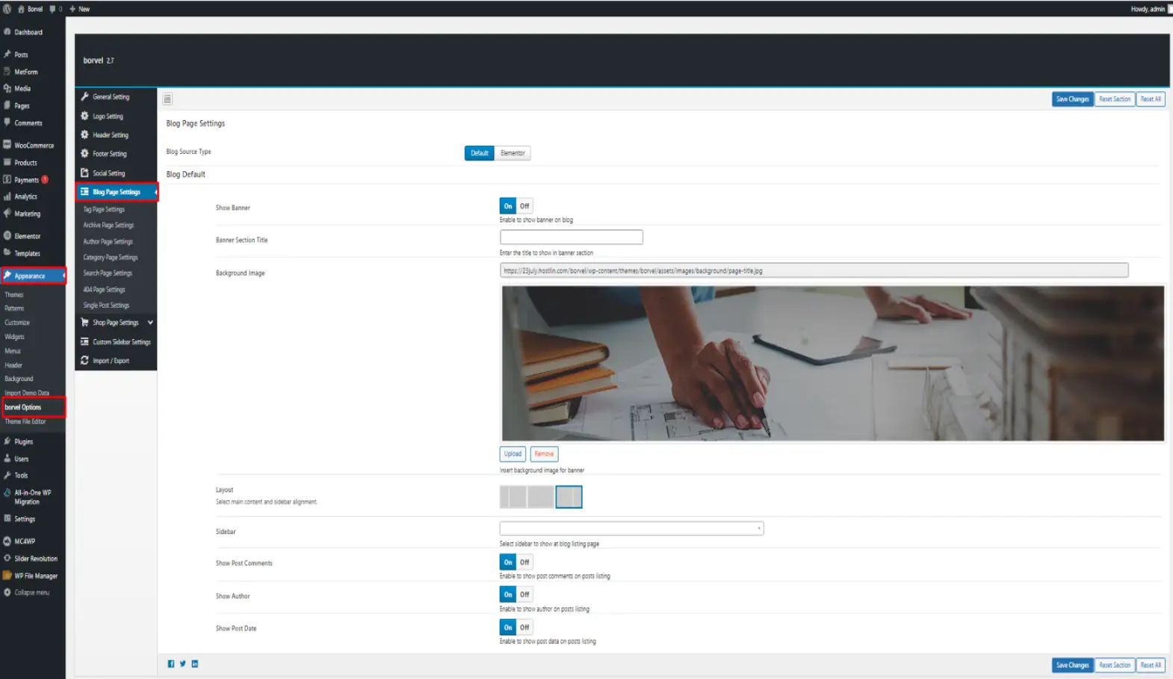Open the Facebook icon link in footer
Image resolution: width=1173 pixels, height=679 pixels.
(171, 664)
